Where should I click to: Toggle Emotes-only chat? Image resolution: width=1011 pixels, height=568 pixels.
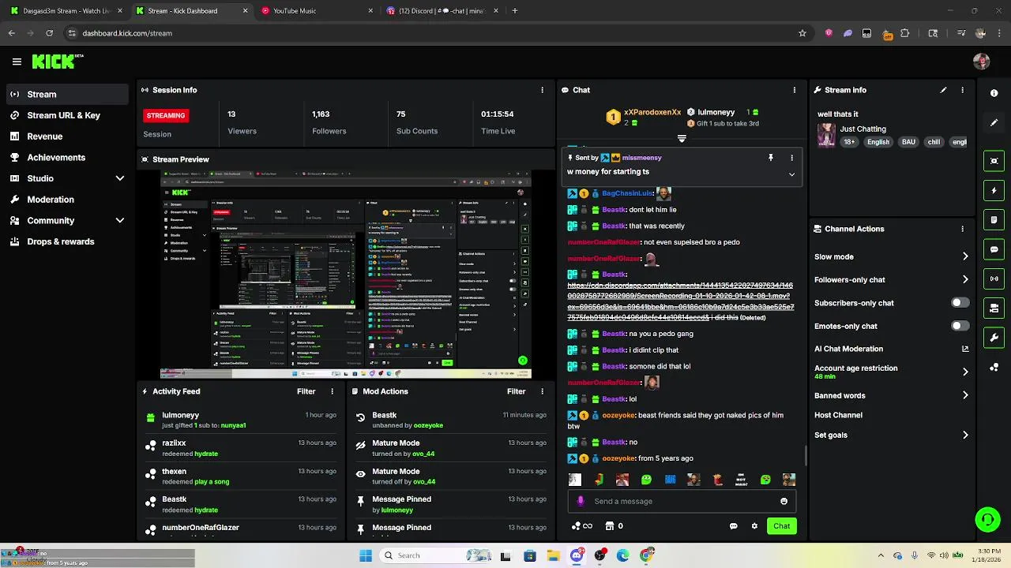click(x=960, y=326)
